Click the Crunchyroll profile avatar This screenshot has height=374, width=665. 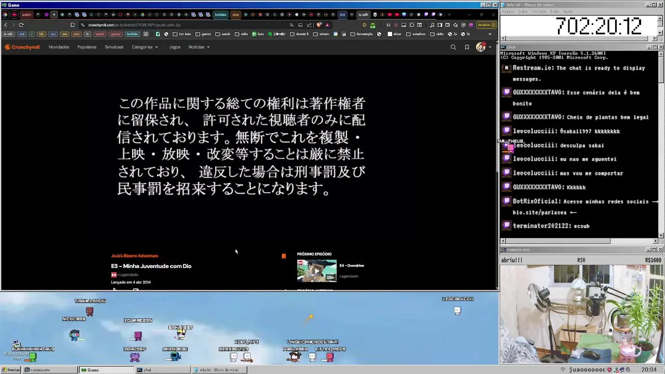[x=481, y=47]
